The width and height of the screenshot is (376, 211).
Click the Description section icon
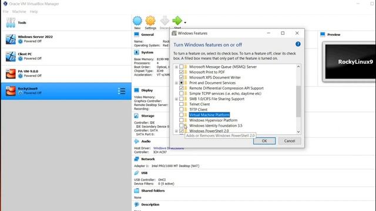tap(136, 205)
